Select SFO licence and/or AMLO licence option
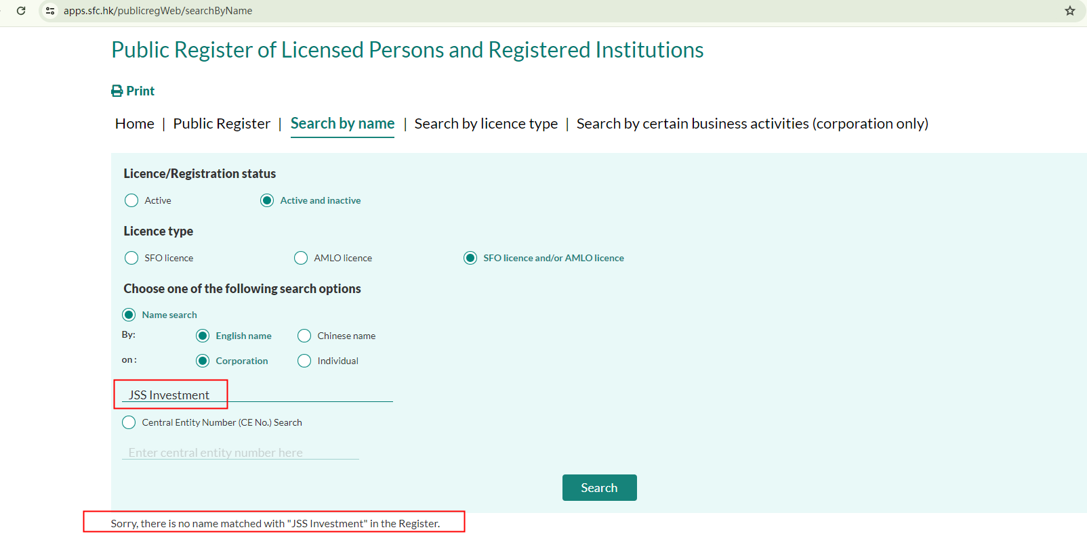This screenshot has height=534, width=1087. 470,258
